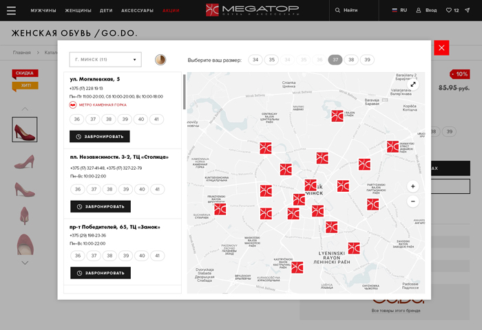Select the first red shoe thumbnail
The height and width of the screenshot is (330, 482).
click(x=25, y=129)
